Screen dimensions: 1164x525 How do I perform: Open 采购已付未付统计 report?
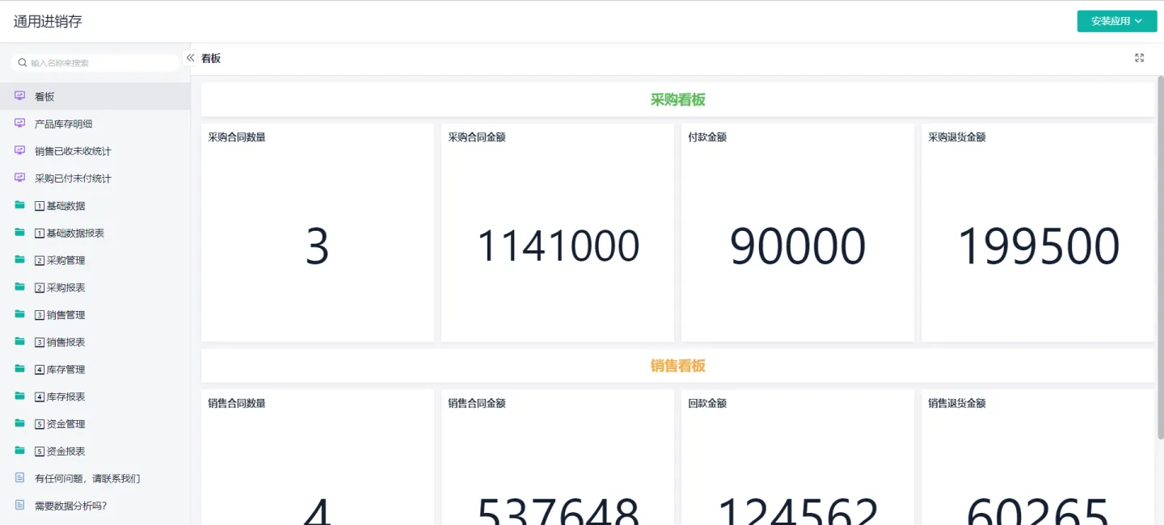point(95,178)
